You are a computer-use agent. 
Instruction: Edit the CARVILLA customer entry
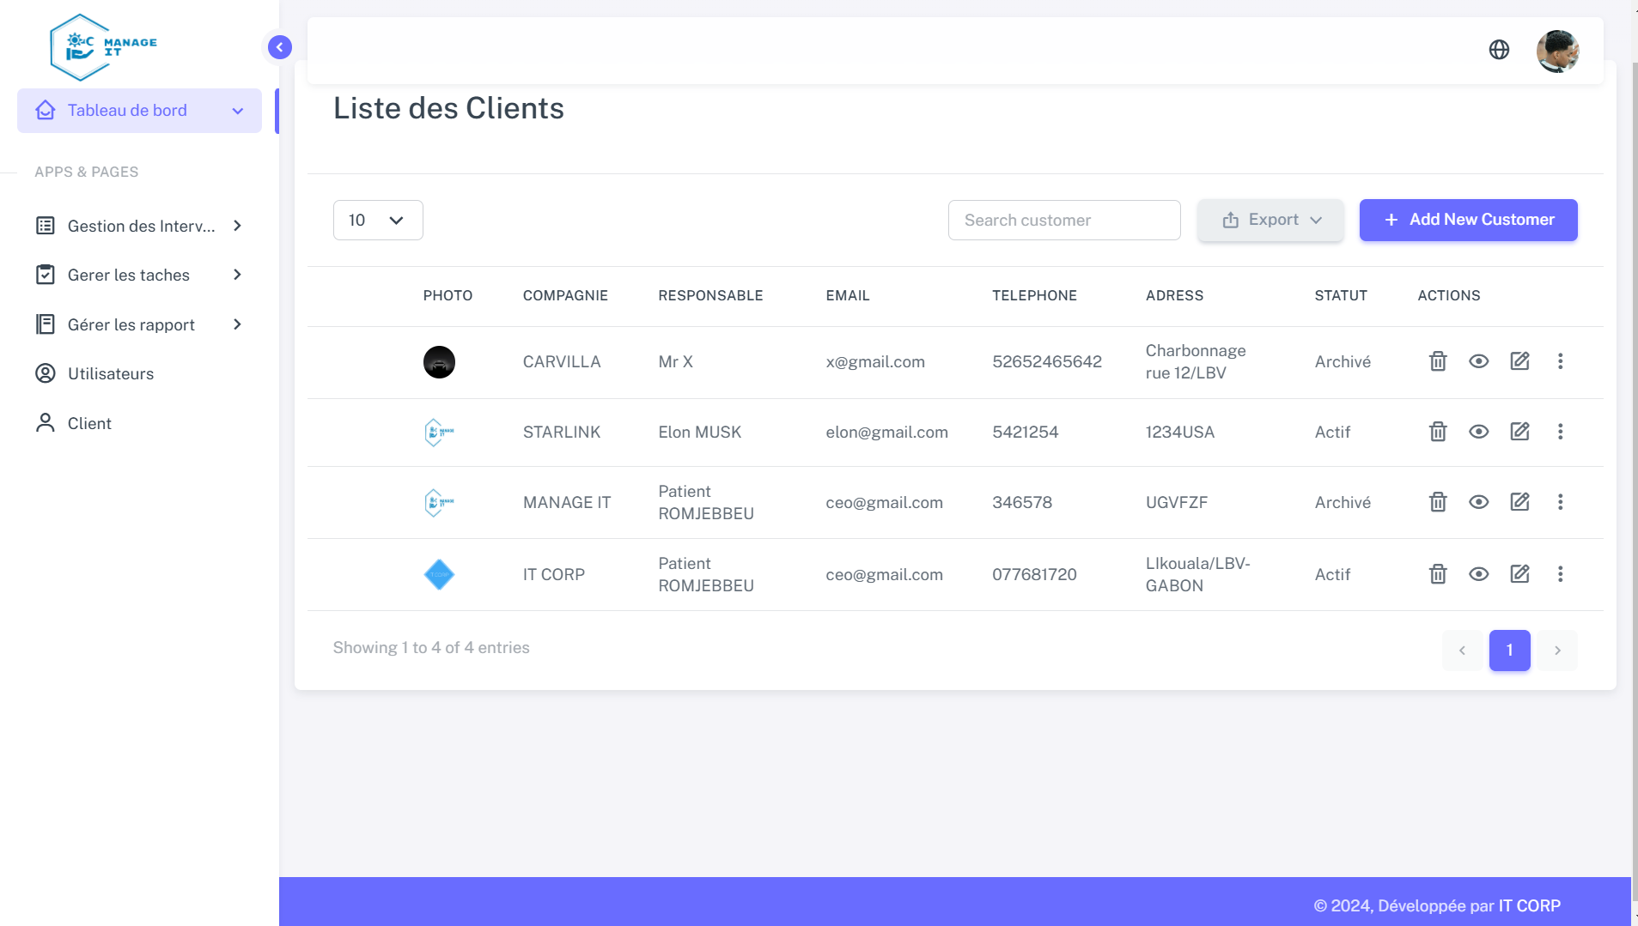pos(1519,361)
